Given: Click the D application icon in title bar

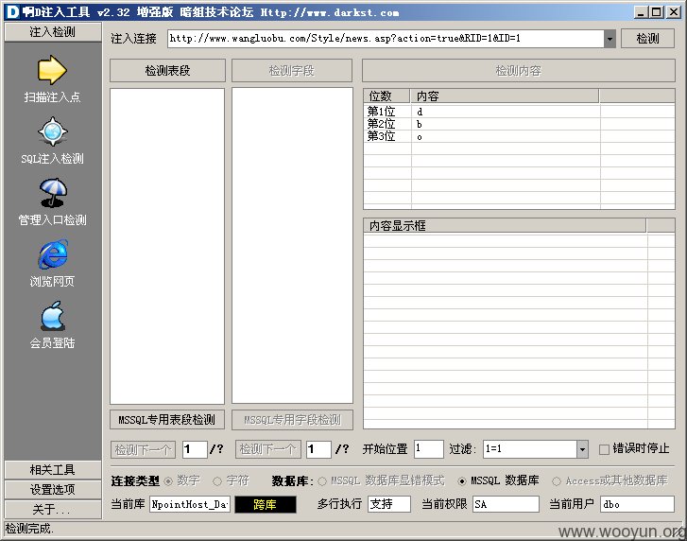Looking at the screenshot, I should pos(12,12).
